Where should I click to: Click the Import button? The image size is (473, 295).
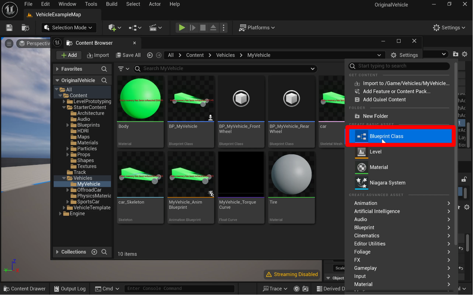(98, 55)
